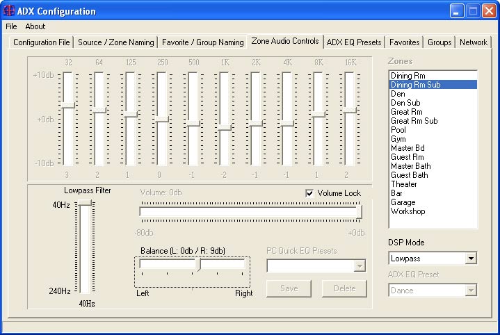Click the 4K EQ slider thumb
The height and width of the screenshot is (335, 500).
coord(287,123)
